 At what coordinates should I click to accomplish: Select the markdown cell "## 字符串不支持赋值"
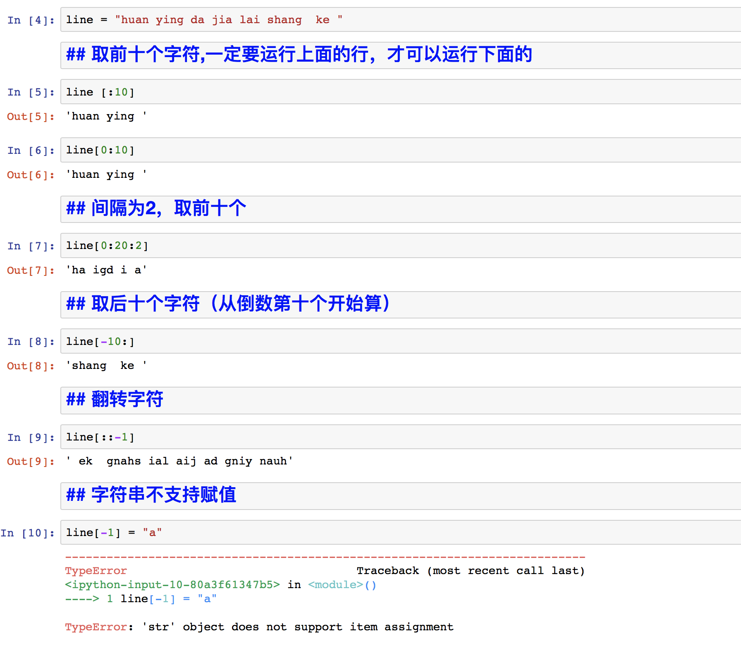pyautogui.click(x=401, y=495)
